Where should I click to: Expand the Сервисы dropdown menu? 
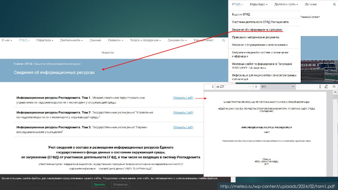[116, 40]
